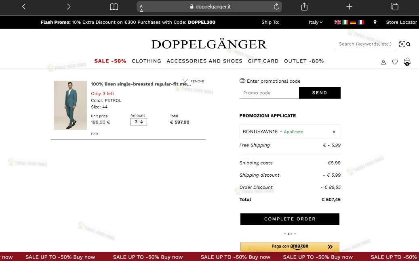419x261 pixels.
Task: Click the REMOVE label
Action: [197, 81]
